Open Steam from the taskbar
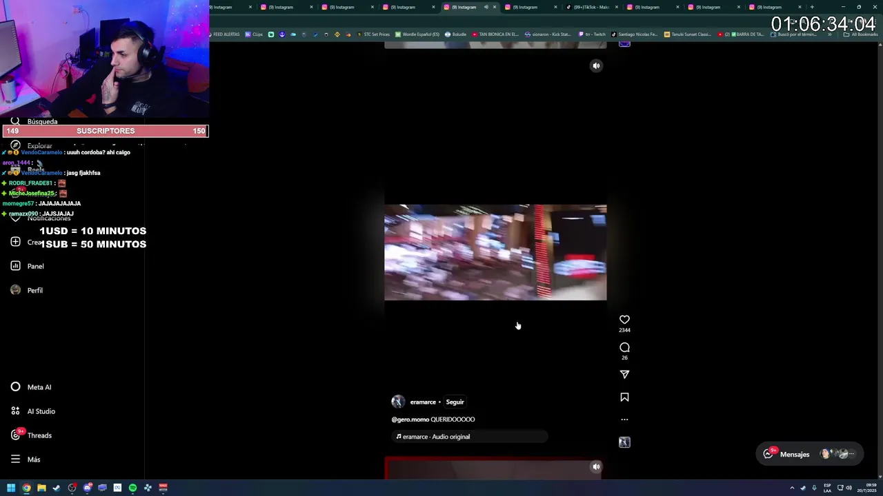 pyautogui.click(x=57, y=488)
